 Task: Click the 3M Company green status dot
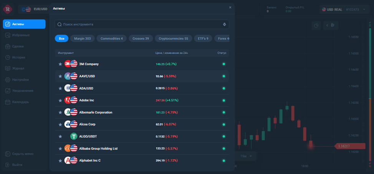pyautogui.click(x=224, y=64)
